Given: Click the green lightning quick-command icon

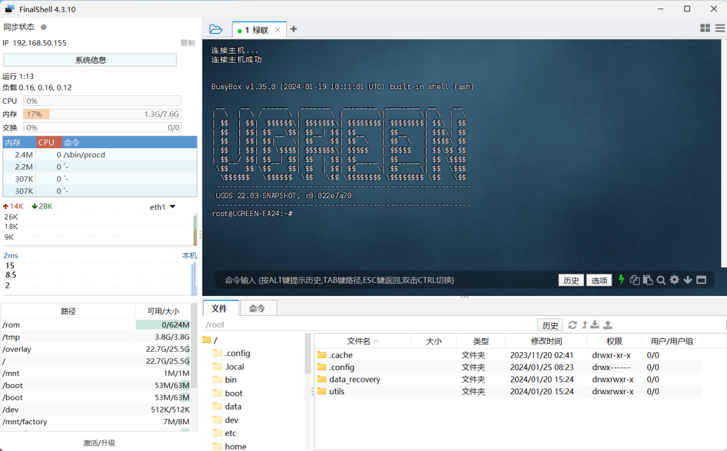Looking at the screenshot, I should click(x=621, y=279).
